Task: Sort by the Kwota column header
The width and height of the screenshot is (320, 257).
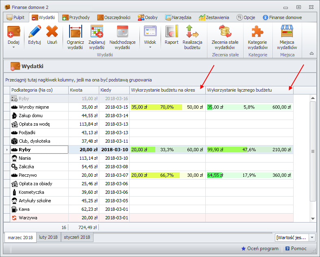Action: [83, 90]
